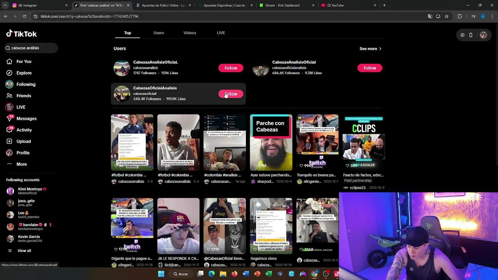Screen dimensions: 498x280
Task: Switch to the Videos results tab
Action: [190, 33]
